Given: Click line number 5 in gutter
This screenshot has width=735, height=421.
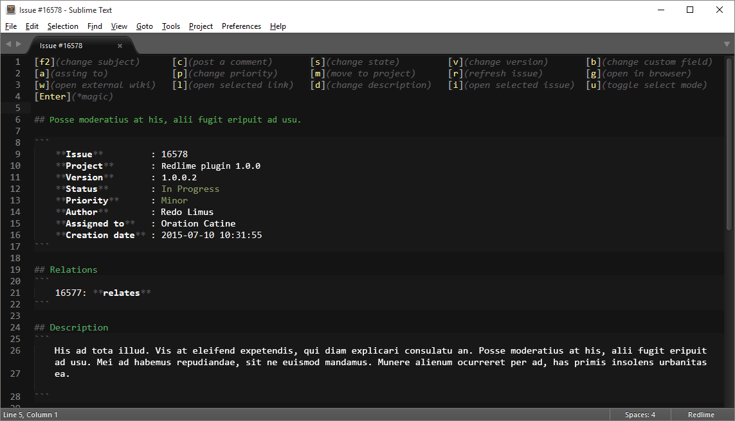Looking at the screenshot, I should (x=18, y=108).
